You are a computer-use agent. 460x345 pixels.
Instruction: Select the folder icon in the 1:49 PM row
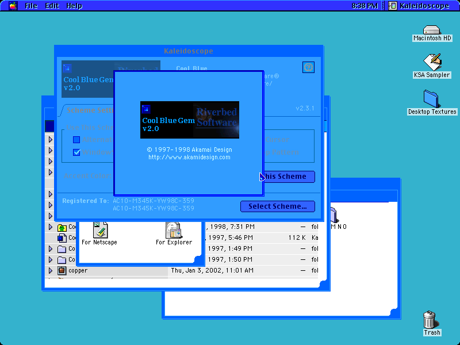[62, 249]
